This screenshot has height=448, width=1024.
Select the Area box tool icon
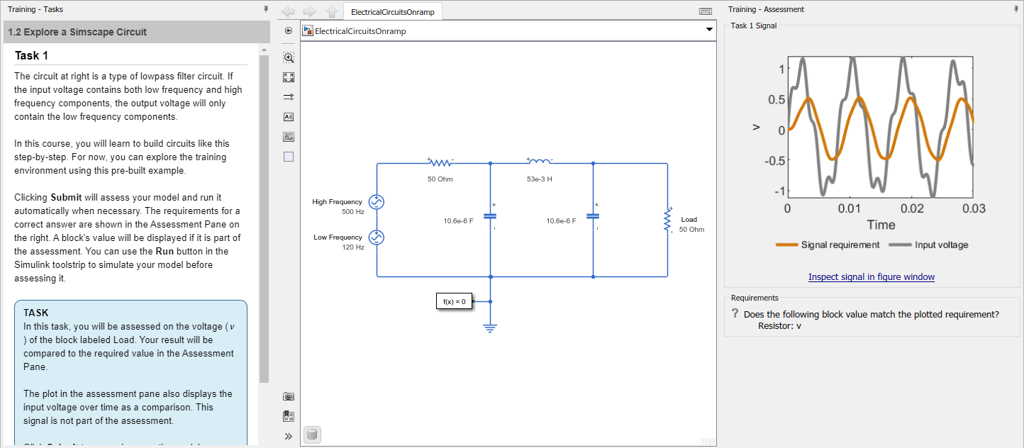[288, 156]
